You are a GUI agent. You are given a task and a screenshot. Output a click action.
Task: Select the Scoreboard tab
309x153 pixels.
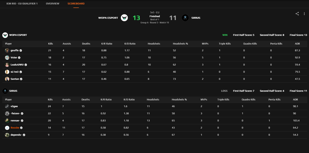[76, 4]
